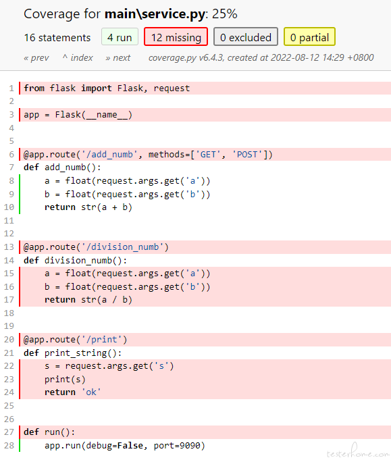391x464 pixels.
Task: Click line number 6 anchor
Action: (x=11, y=154)
